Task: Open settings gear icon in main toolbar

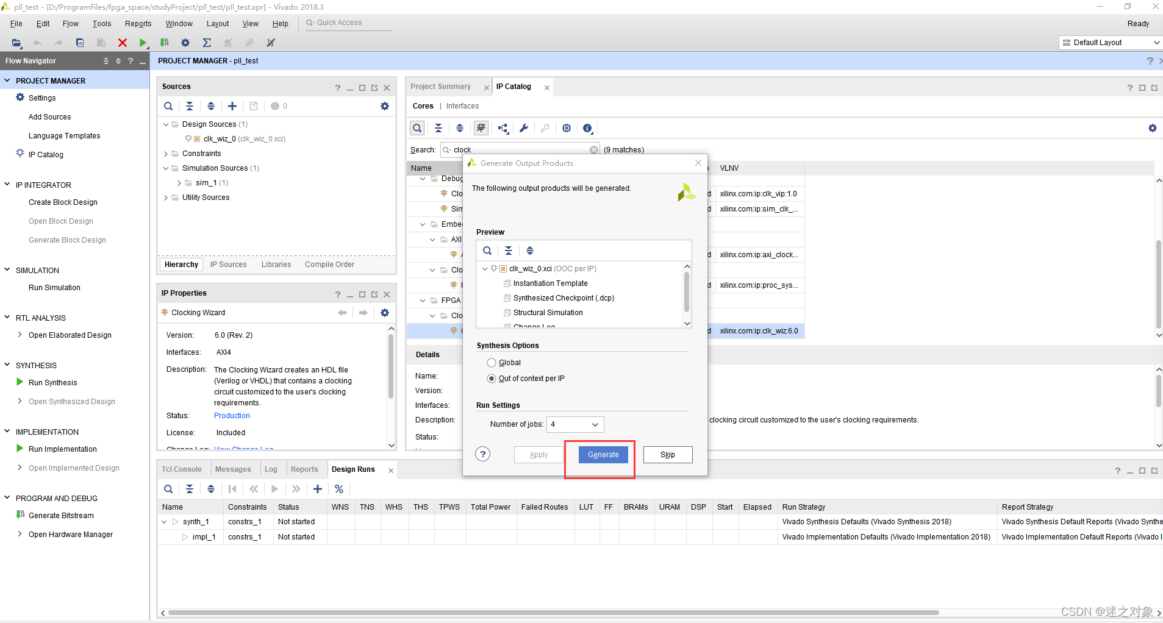Action: point(185,43)
